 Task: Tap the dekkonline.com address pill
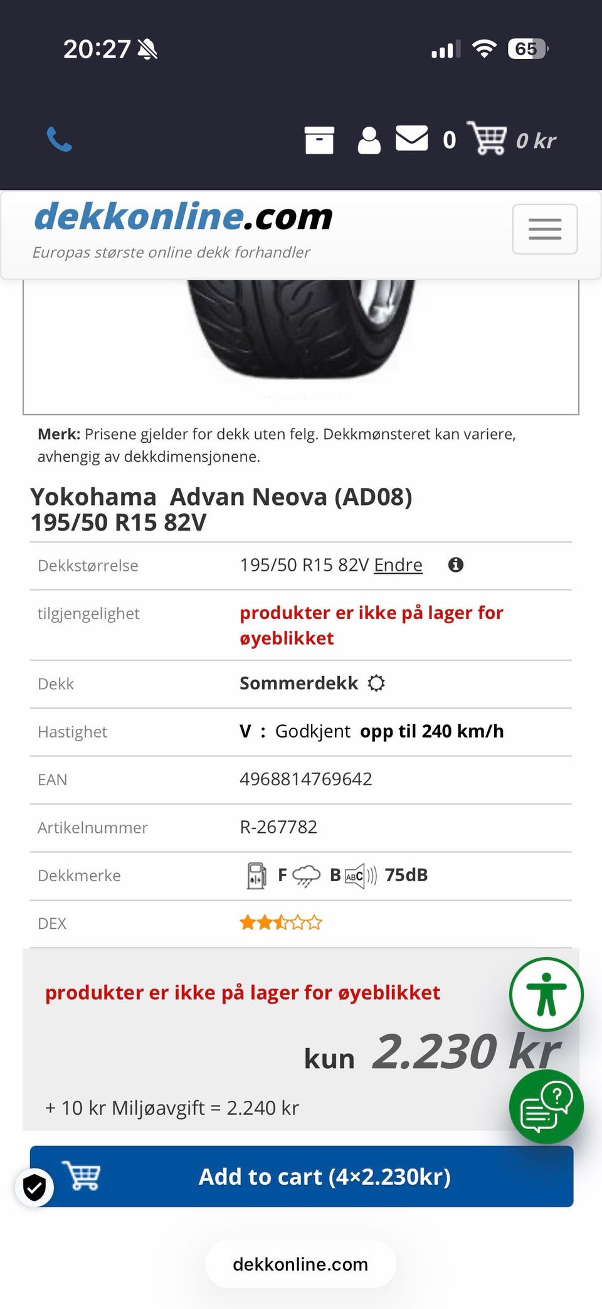click(300, 1264)
